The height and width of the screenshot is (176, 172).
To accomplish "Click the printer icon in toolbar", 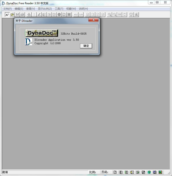I will 22,15.
